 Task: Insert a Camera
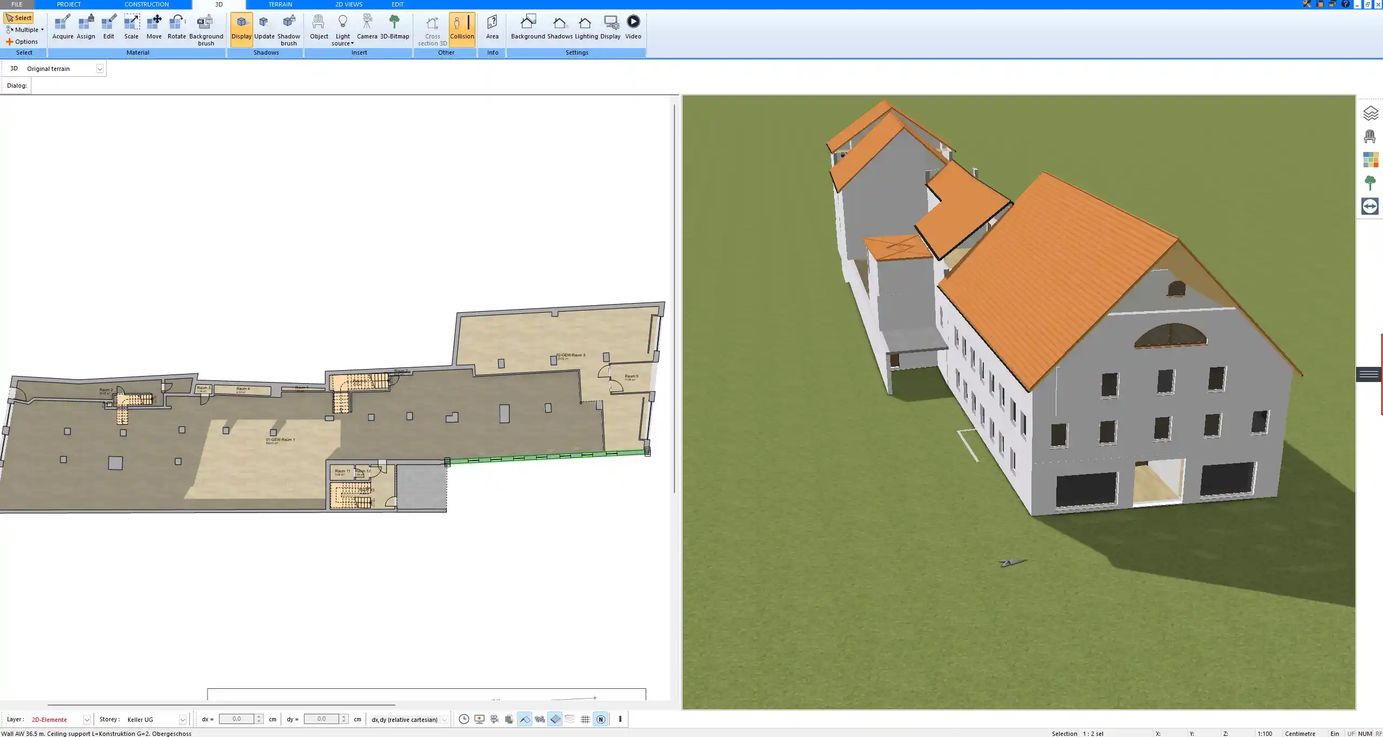pyautogui.click(x=367, y=27)
